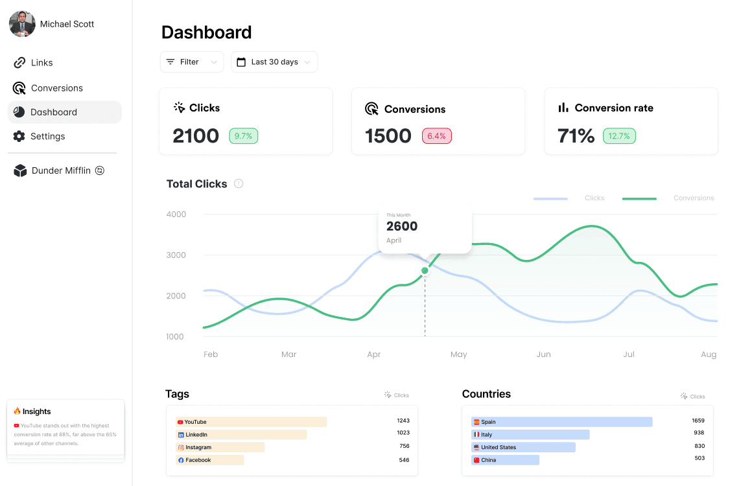Click the Conversion rate bar chart icon
The height and width of the screenshot is (486, 752).
tap(563, 108)
